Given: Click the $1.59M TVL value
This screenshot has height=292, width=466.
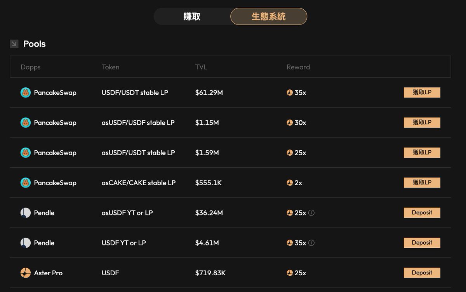Looking at the screenshot, I should click(207, 153).
